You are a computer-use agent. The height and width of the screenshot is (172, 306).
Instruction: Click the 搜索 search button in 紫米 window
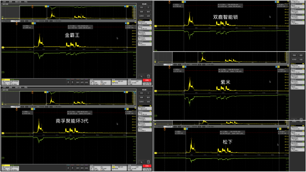coord(301,55)
